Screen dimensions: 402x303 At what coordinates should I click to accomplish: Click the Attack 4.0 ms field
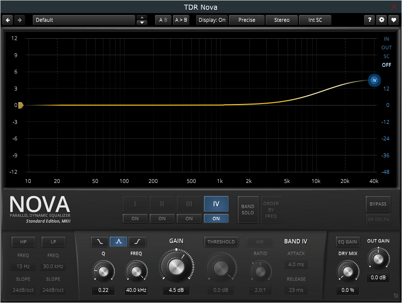tap(296, 264)
